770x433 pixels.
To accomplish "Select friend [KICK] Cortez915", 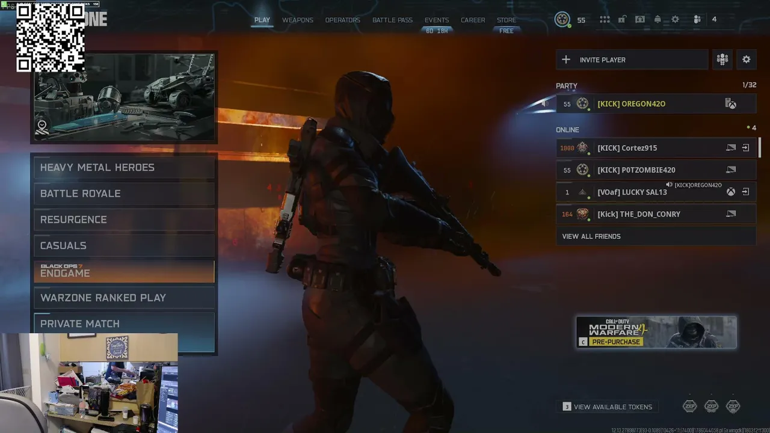I will coord(656,148).
